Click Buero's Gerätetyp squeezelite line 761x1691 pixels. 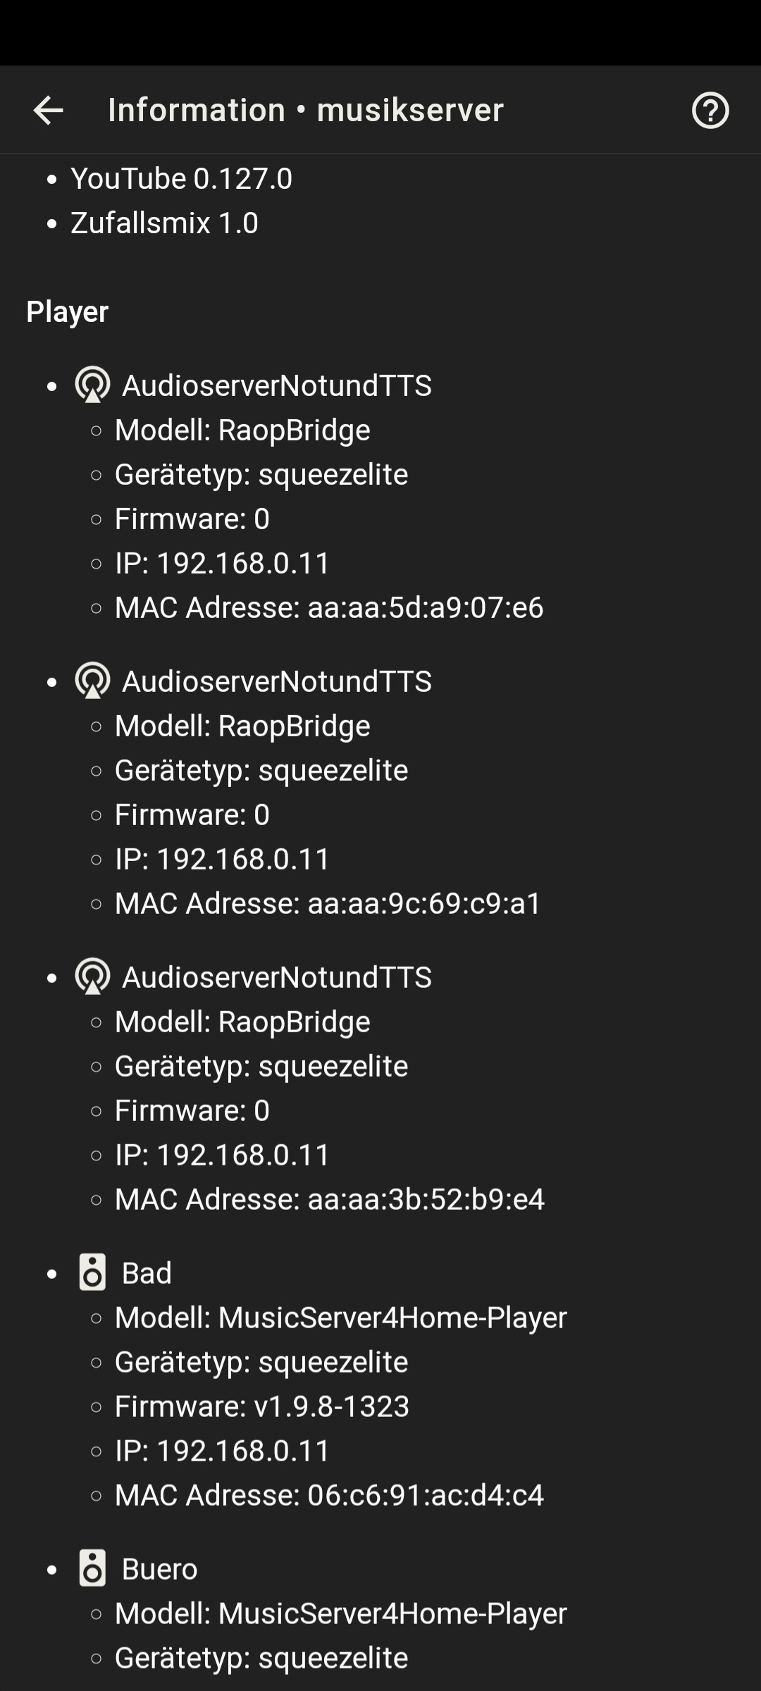[261, 1658]
